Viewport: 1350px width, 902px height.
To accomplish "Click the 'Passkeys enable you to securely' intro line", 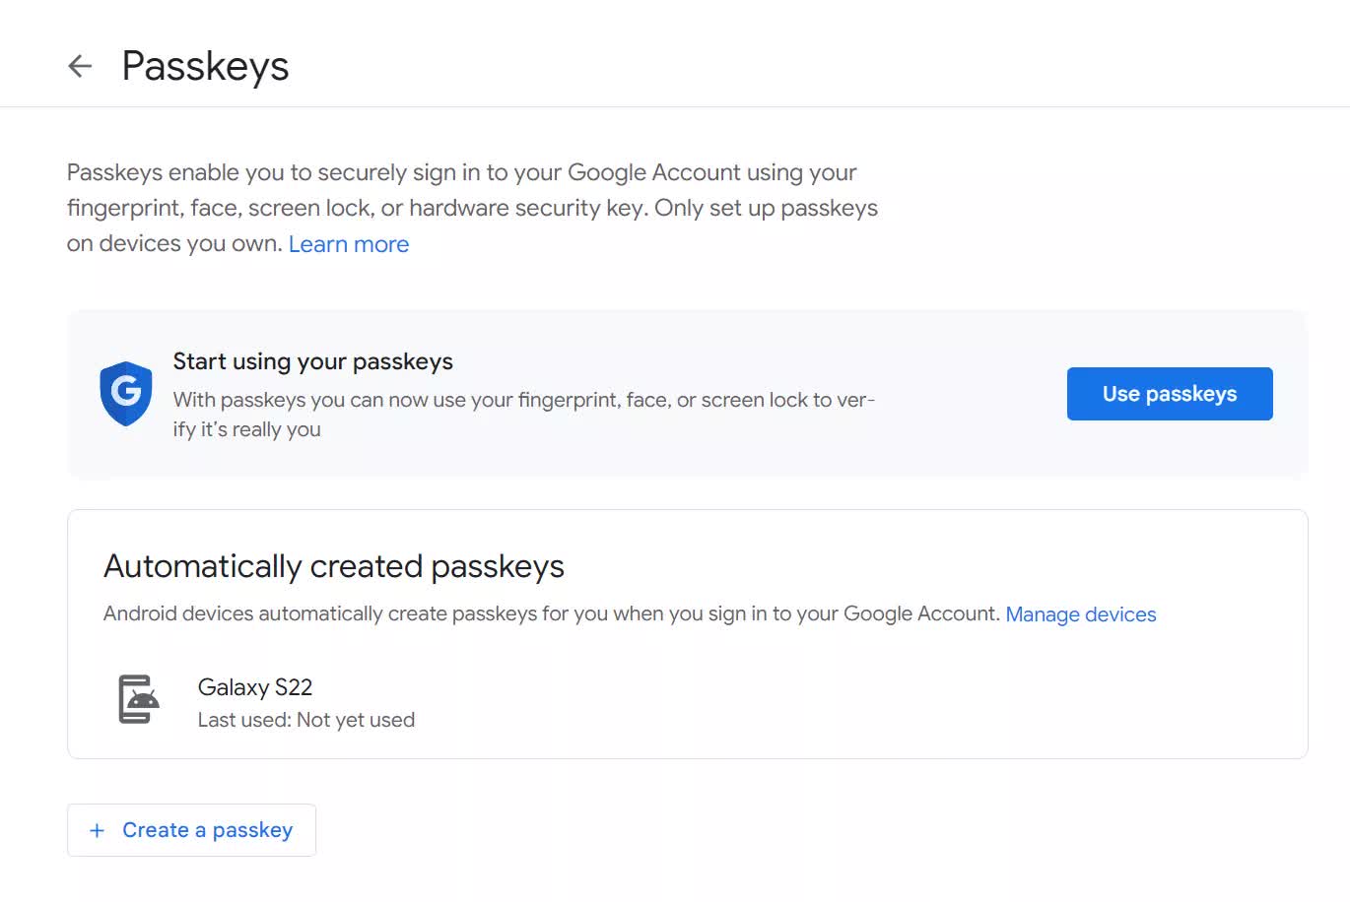I will [462, 172].
